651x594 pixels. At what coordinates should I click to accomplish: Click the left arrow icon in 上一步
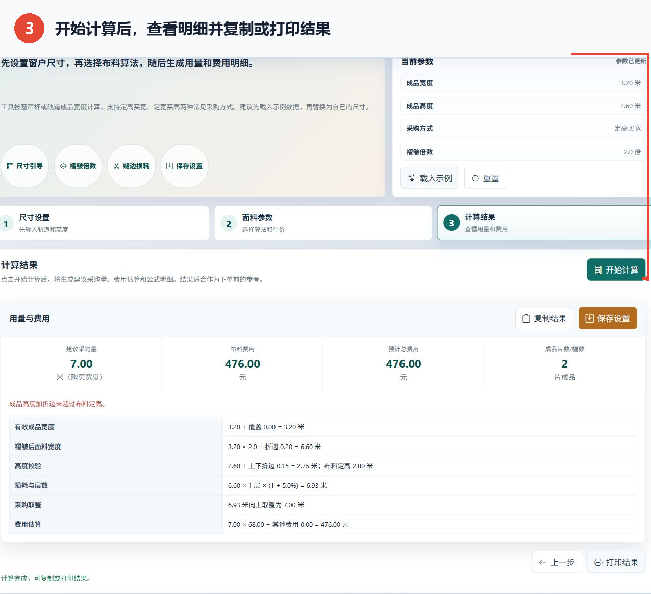tap(543, 562)
